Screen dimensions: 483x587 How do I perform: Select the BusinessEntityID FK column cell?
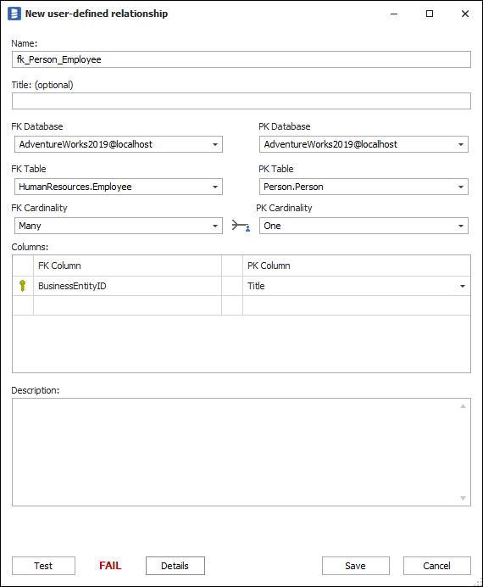[127, 287]
